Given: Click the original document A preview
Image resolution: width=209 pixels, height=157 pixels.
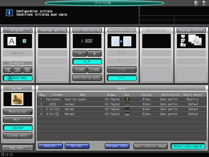Looking at the screenshot, I should point(12,41).
